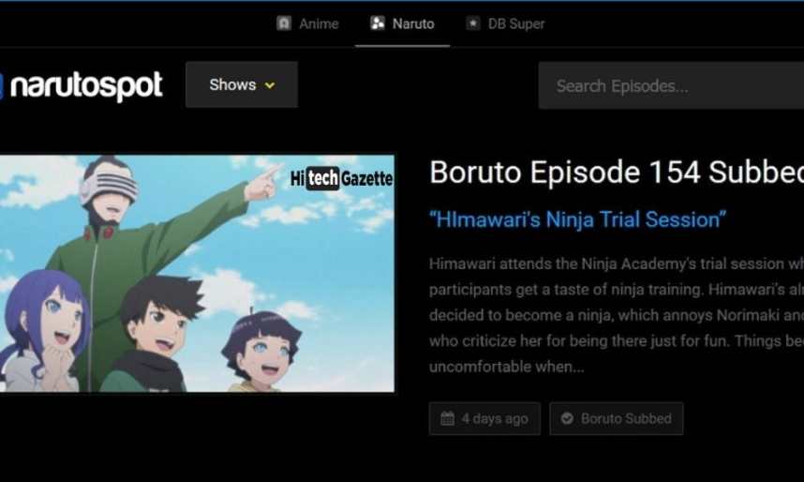Click the Himawari's Ninja Trial Session link

click(x=578, y=219)
